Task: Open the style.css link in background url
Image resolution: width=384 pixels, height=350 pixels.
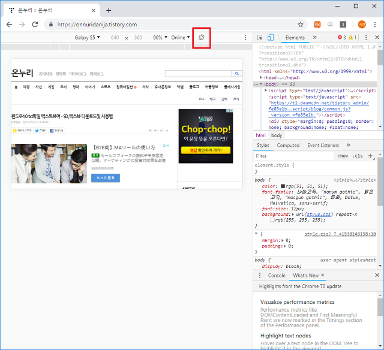Action: tap(319, 215)
